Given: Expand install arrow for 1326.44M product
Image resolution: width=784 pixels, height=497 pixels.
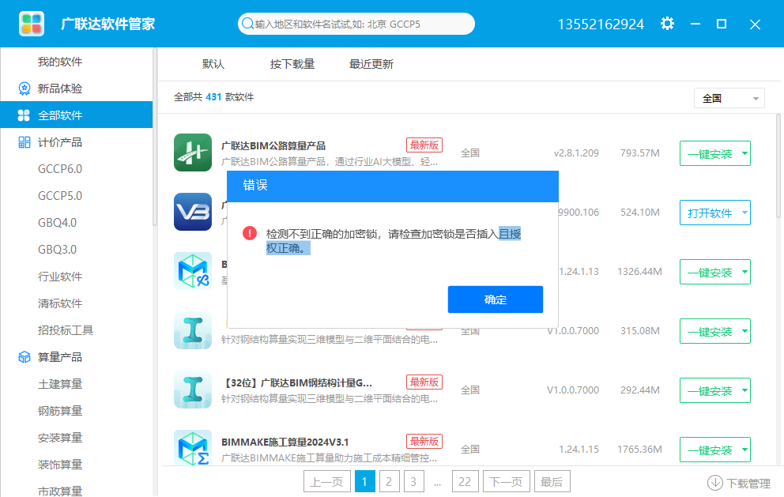Looking at the screenshot, I should point(744,272).
